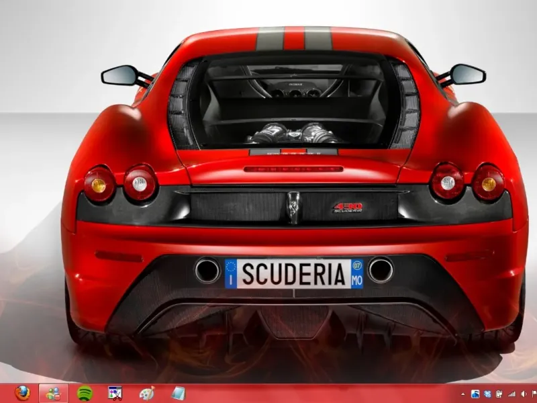Screen dimensions: 537x403
Task: Open the Snipping Tool scissors icon
Action: pos(115,393)
